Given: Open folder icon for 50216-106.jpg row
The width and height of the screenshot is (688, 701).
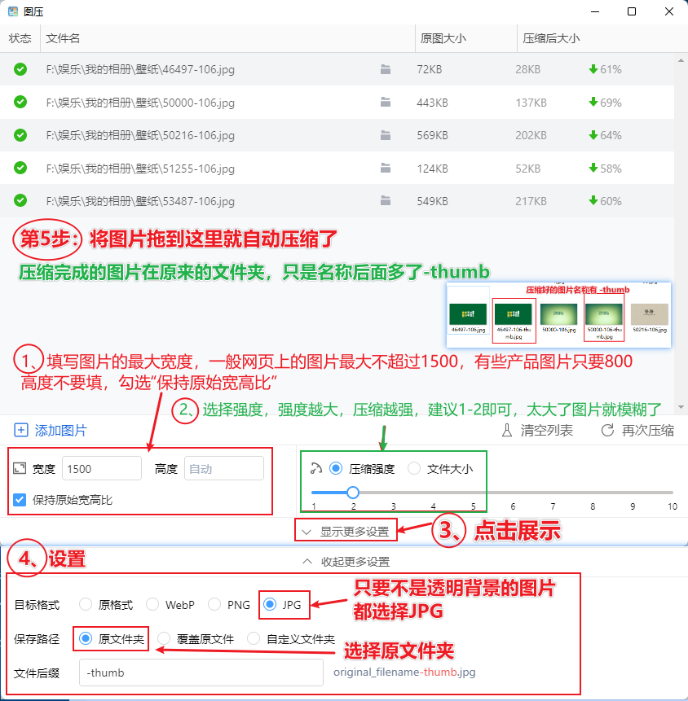Looking at the screenshot, I should click(x=386, y=135).
